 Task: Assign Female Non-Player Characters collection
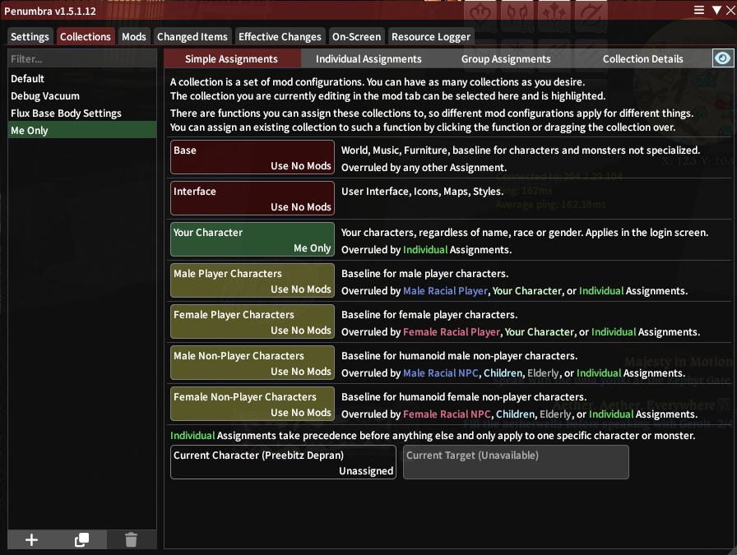click(x=253, y=405)
